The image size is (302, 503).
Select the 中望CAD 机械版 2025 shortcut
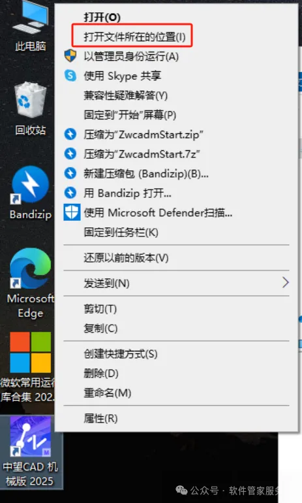click(31, 451)
